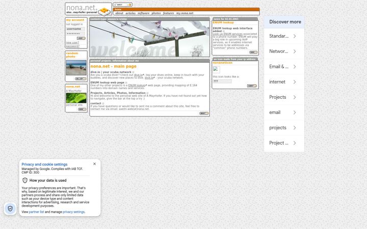
Task: Expand the Standar... suggestion chevron
Action: (295, 36)
